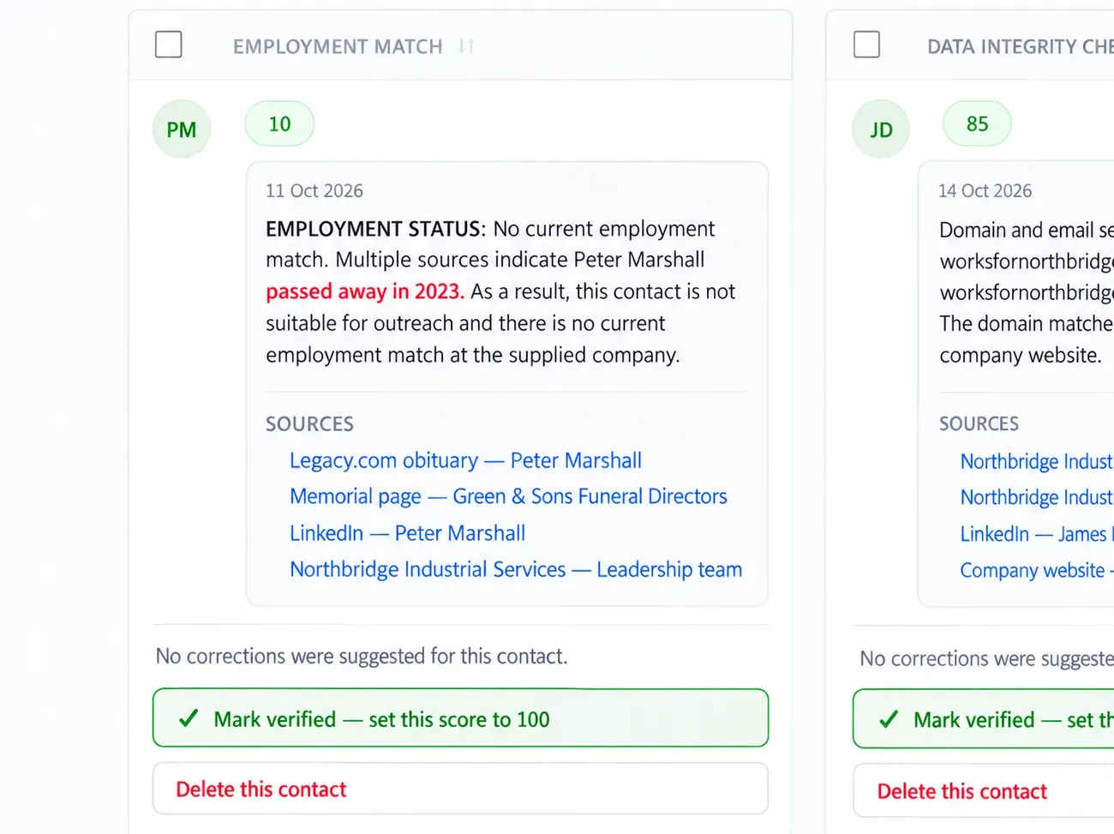Click the SOURCES label in the JD card
Image resolution: width=1114 pixels, height=834 pixels.
coord(979,423)
